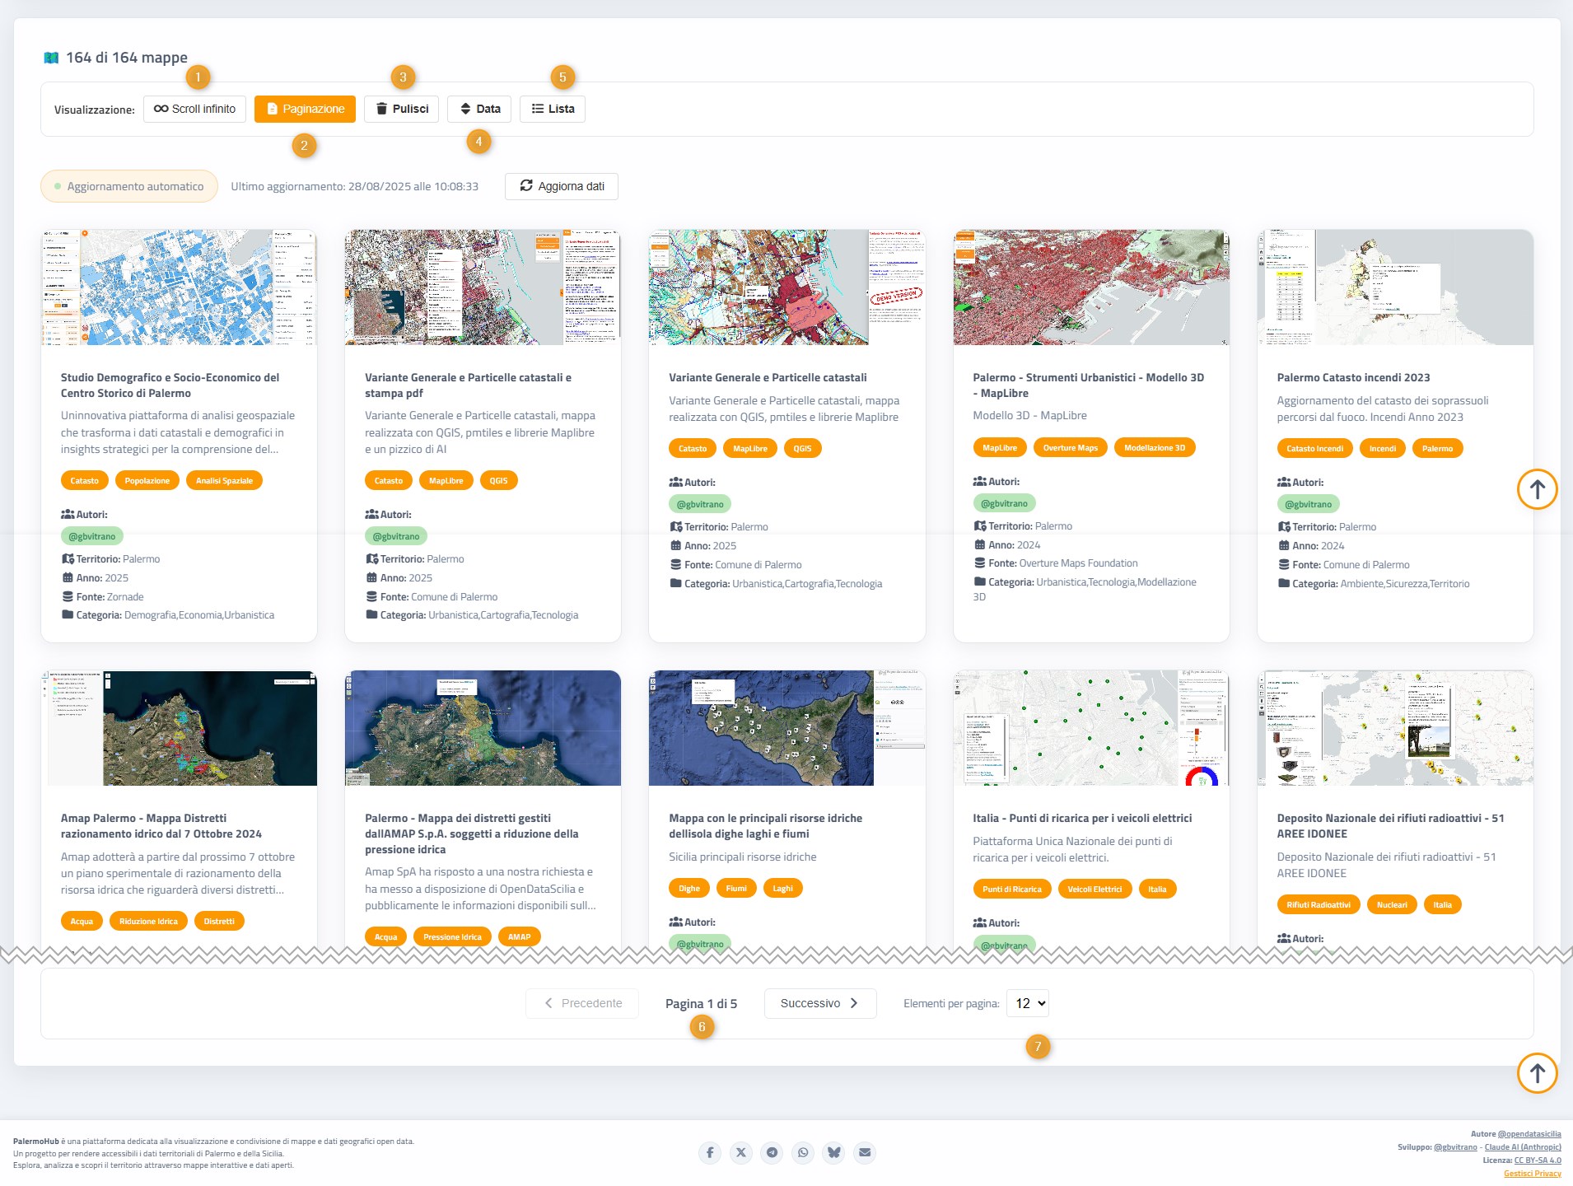Clear filters with the Pulisci trash button
This screenshot has height=1186, width=1573.
click(402, 109)
